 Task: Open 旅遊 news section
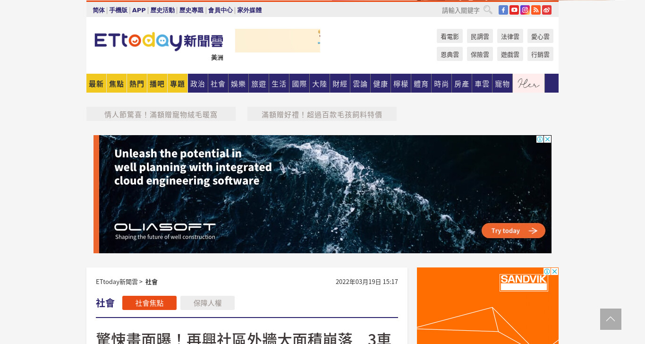[x=259, y=83]
